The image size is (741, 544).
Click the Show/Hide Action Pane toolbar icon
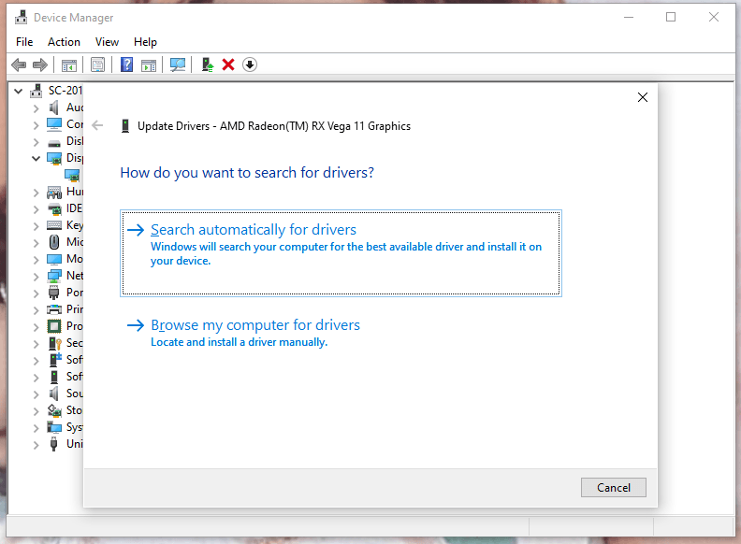coord(148,64)
